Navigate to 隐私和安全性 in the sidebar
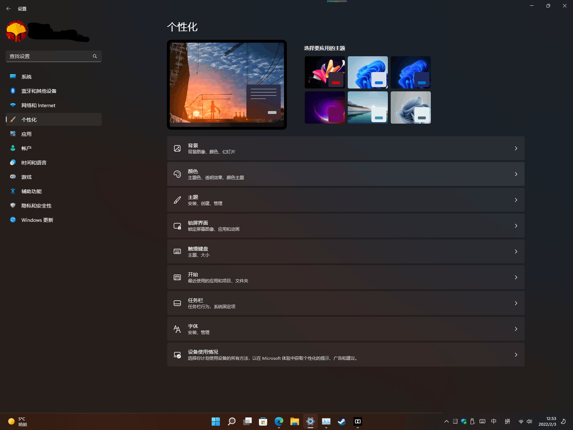 pos(54,205)
